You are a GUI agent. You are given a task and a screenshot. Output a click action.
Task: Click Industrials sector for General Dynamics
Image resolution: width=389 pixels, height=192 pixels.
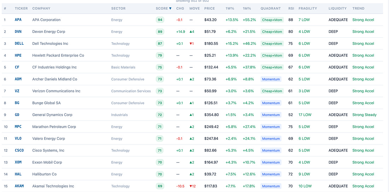click(x=120, y=114)
